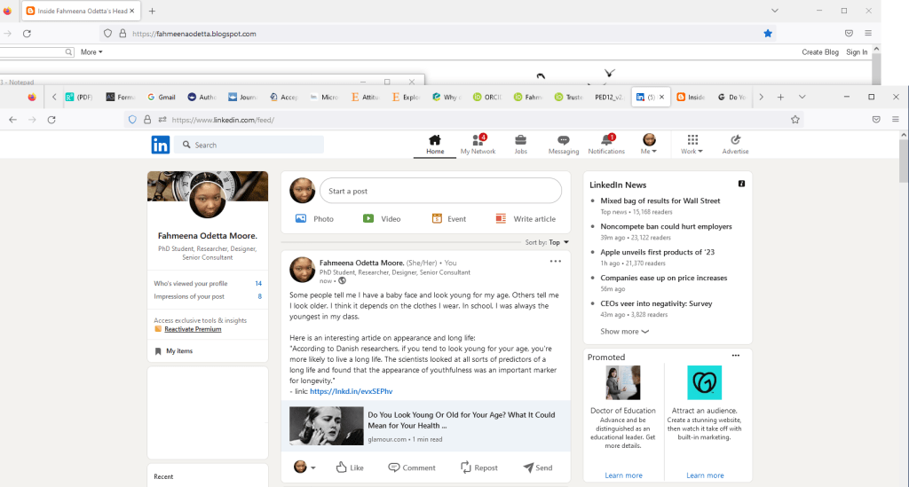Open Notifications bell icon
Screen dimensions: 909x487
click(x=607, y=140)
